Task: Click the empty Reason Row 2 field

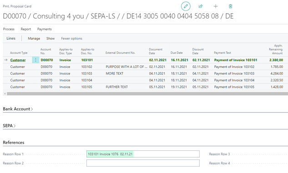Action: pos(143,163)
